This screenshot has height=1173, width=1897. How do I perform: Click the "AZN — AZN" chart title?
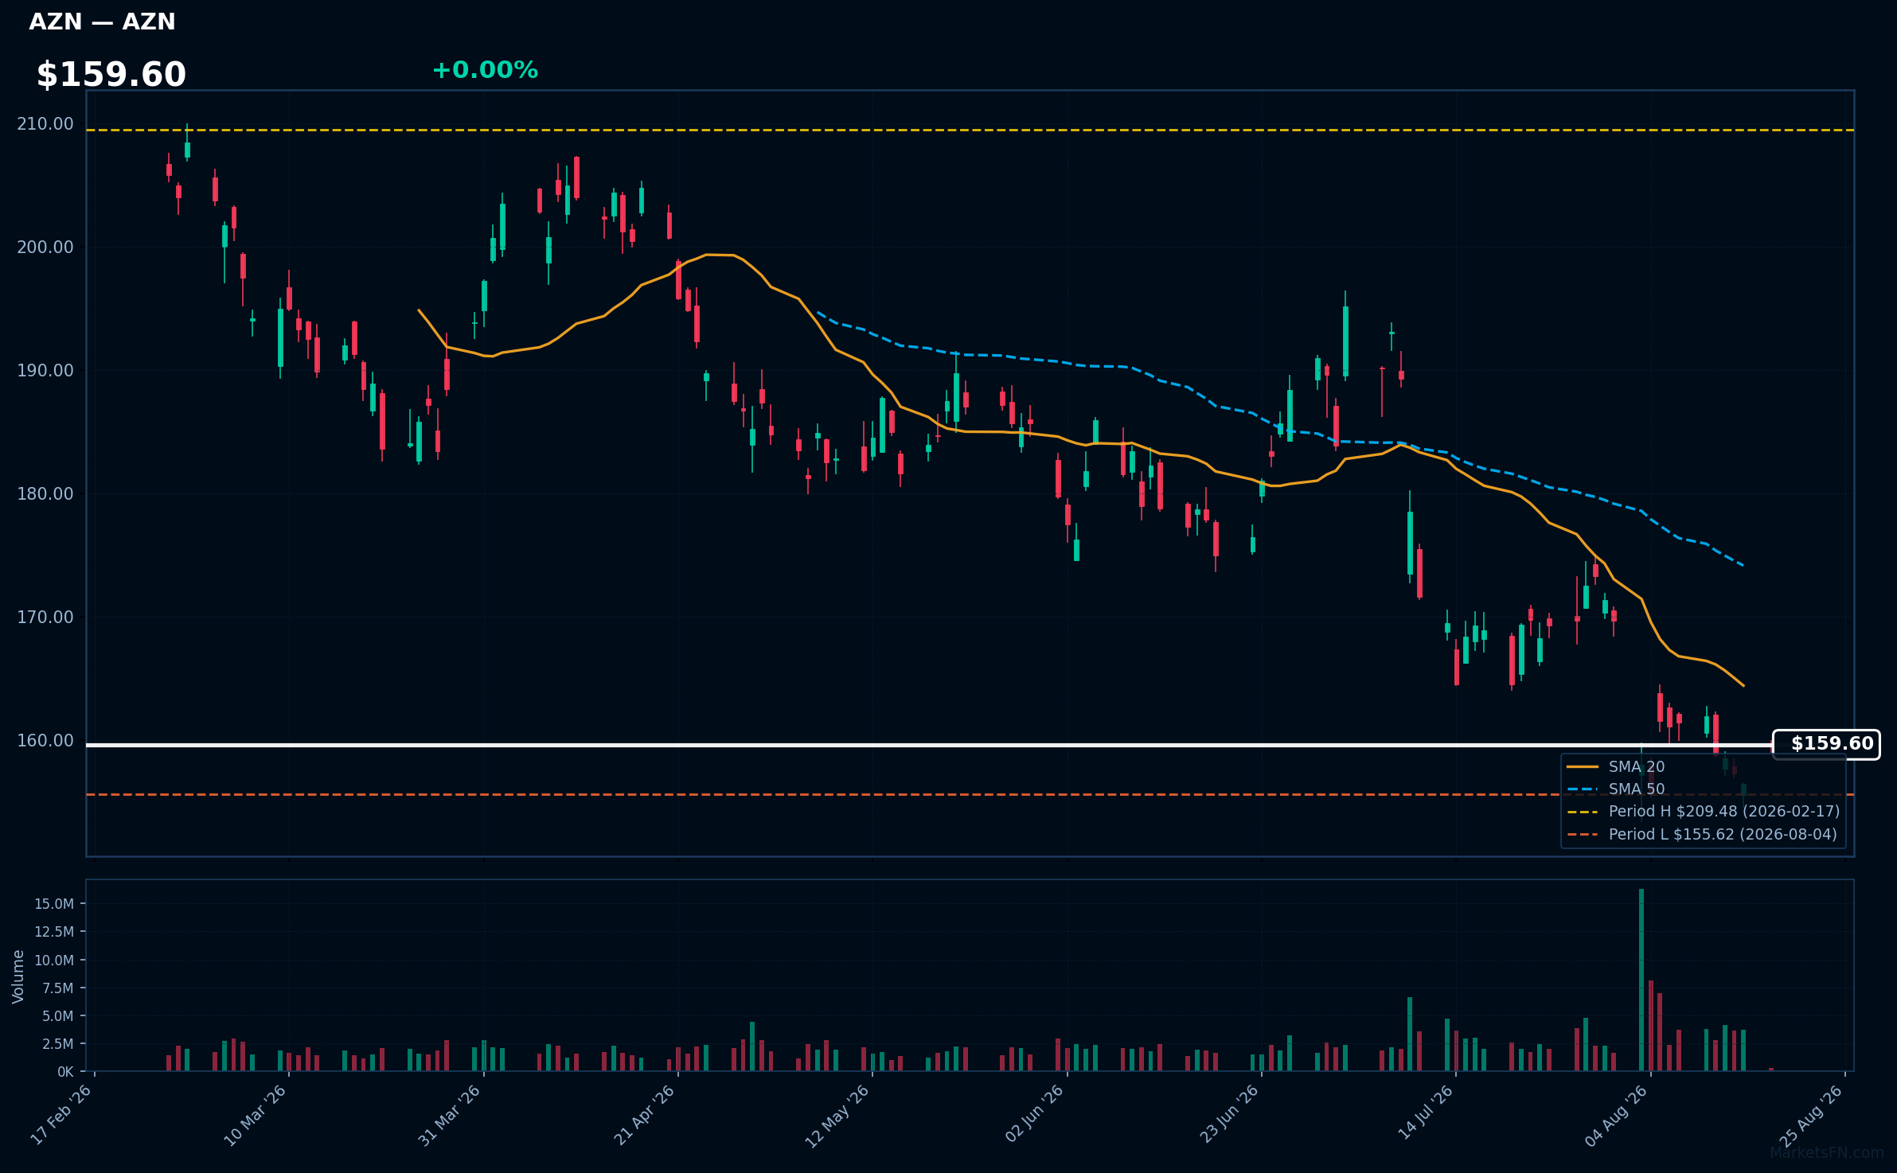[x=102, y=21]
